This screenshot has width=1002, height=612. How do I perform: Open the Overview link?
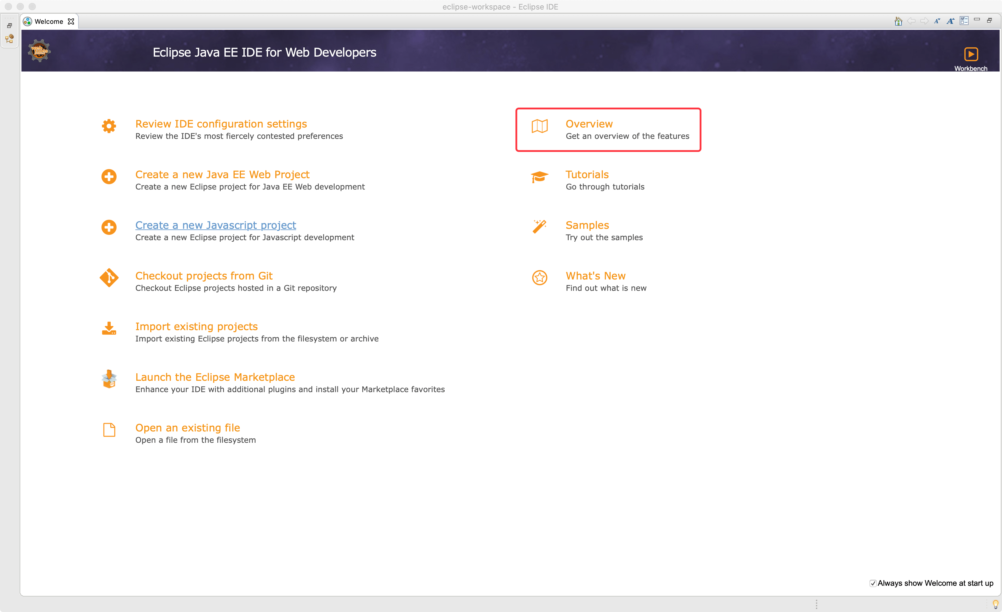(589, 124)
